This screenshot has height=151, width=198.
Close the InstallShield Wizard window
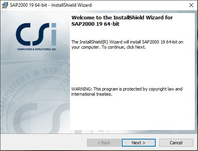[191, 5]
